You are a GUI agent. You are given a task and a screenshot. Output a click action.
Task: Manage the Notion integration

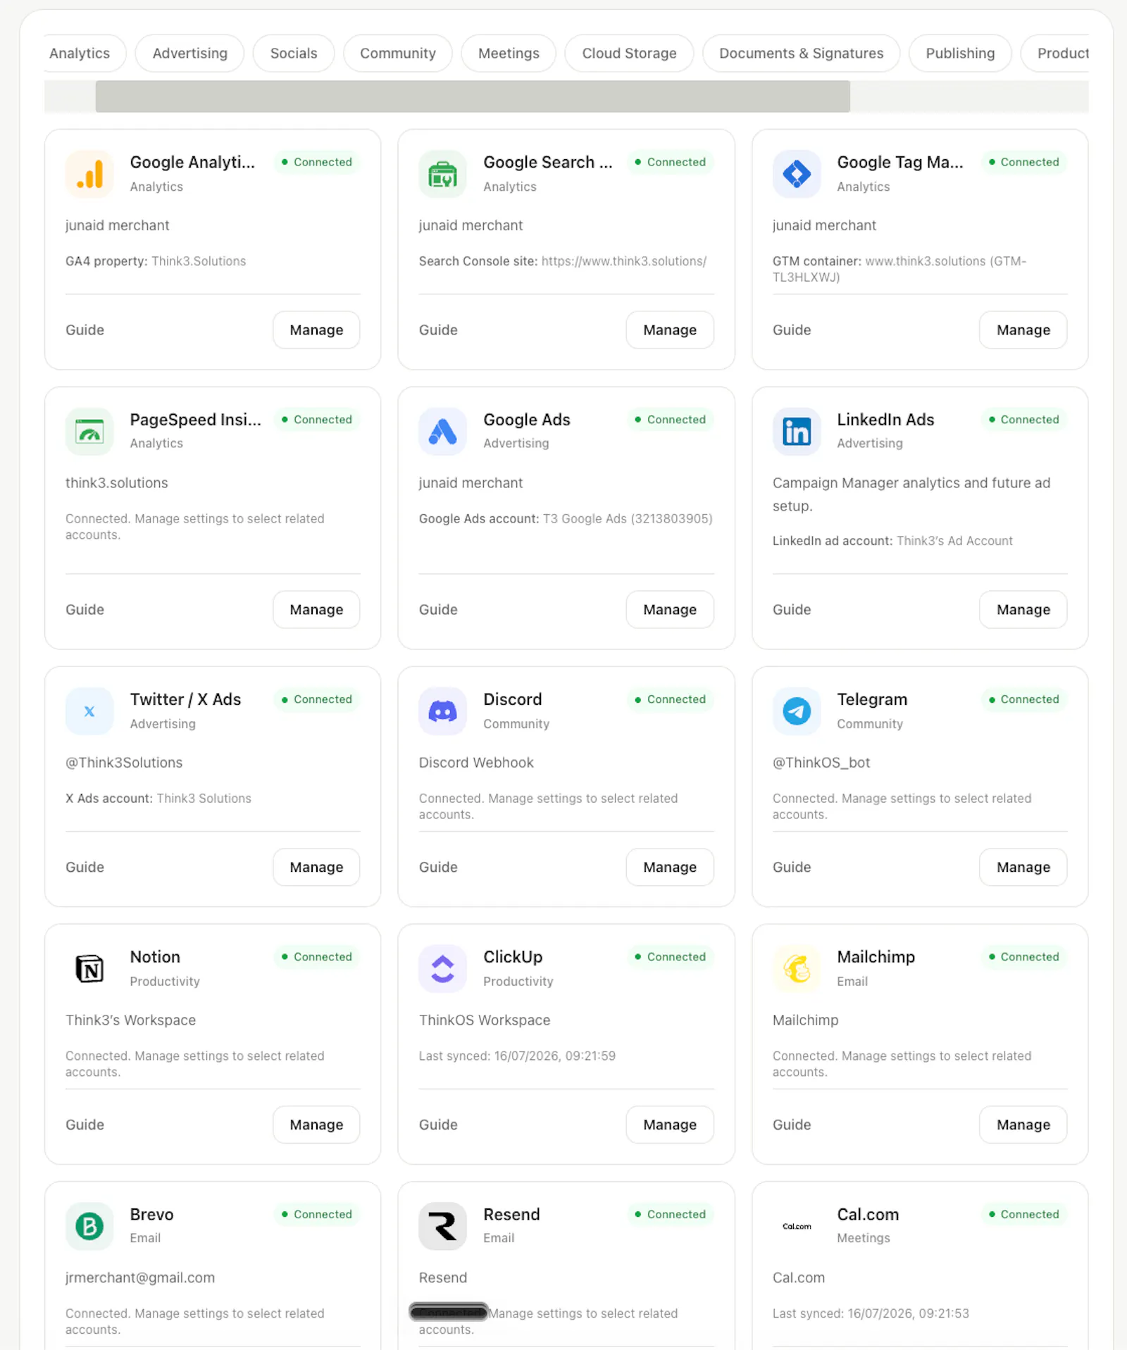coord(316,1125)
